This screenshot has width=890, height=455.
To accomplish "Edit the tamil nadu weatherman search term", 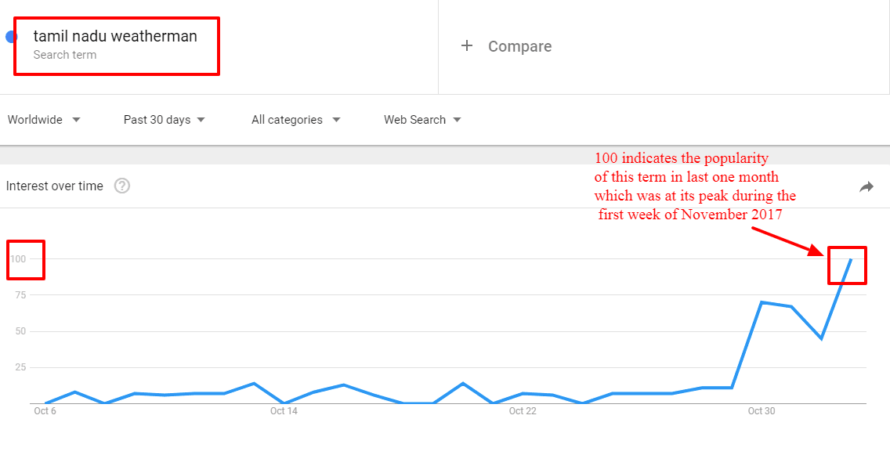I will coord(115,36).
